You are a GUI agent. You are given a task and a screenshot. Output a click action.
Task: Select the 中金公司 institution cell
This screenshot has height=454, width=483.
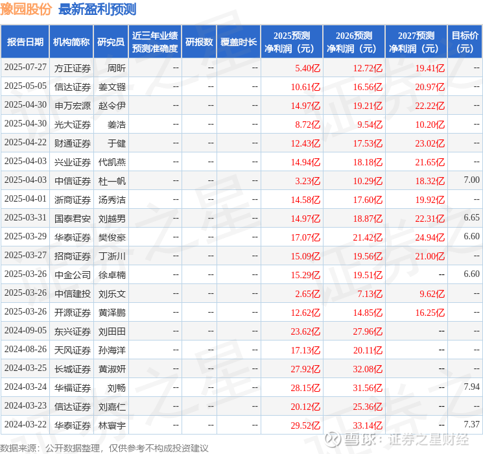[x=73, y=275]
